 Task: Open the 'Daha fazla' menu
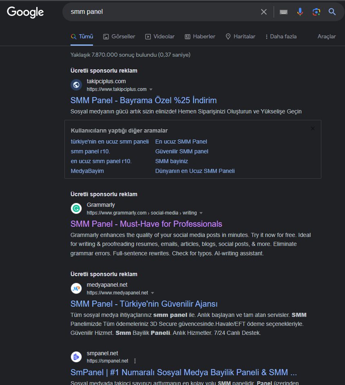coord(281,37)
